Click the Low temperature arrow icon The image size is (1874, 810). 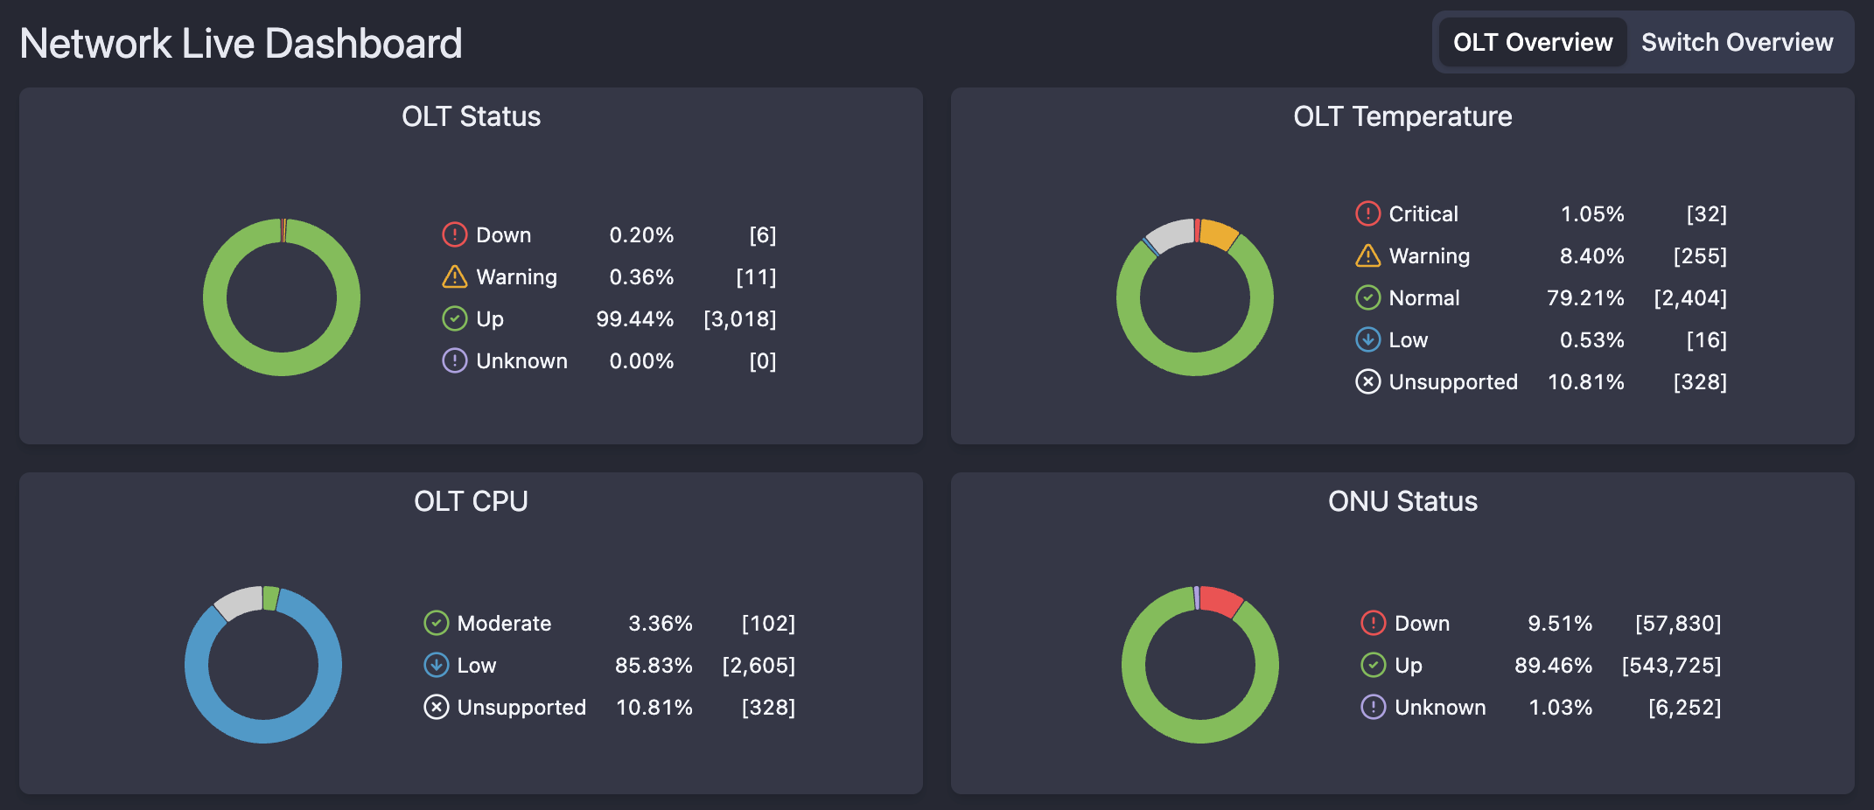1367,339
